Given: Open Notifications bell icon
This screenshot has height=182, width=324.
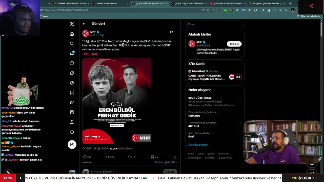Looking at the screenshot, I should [x=72, y=53].
